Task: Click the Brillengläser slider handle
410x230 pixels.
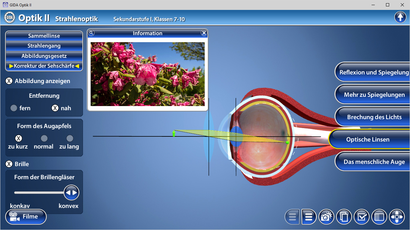Action: [71, 193]
